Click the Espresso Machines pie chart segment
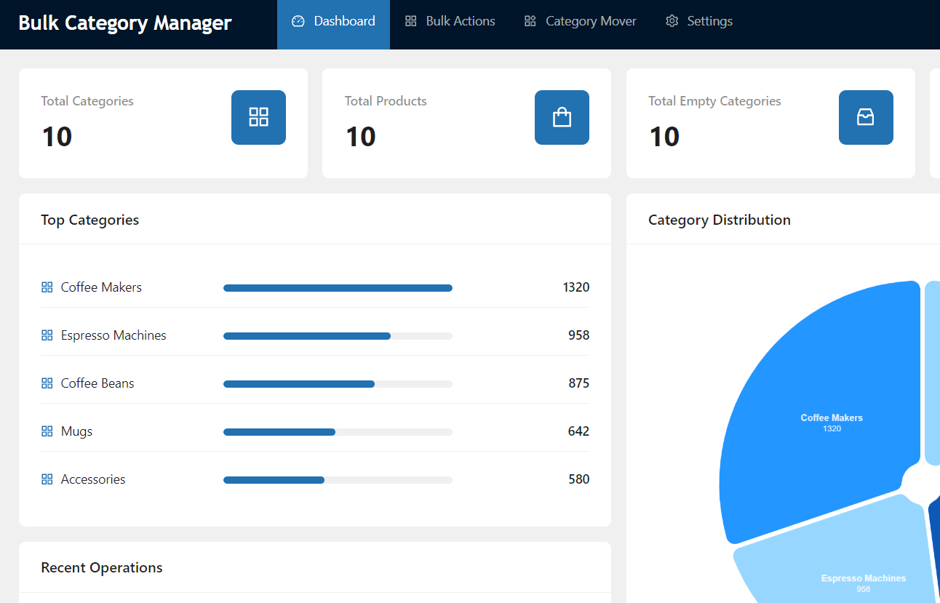940x603 pixels. pyautogui.click(x=844, y=560)
